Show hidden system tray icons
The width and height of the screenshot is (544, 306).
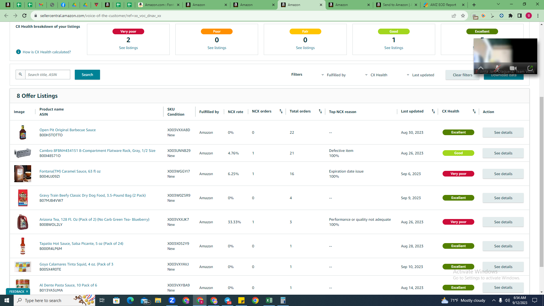(494, 300)
